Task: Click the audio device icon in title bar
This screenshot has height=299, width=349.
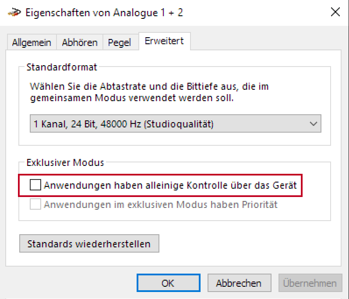Action: (14, 12)
